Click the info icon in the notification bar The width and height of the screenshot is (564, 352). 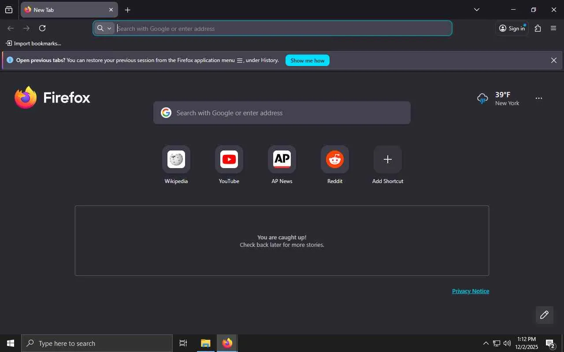10,60
